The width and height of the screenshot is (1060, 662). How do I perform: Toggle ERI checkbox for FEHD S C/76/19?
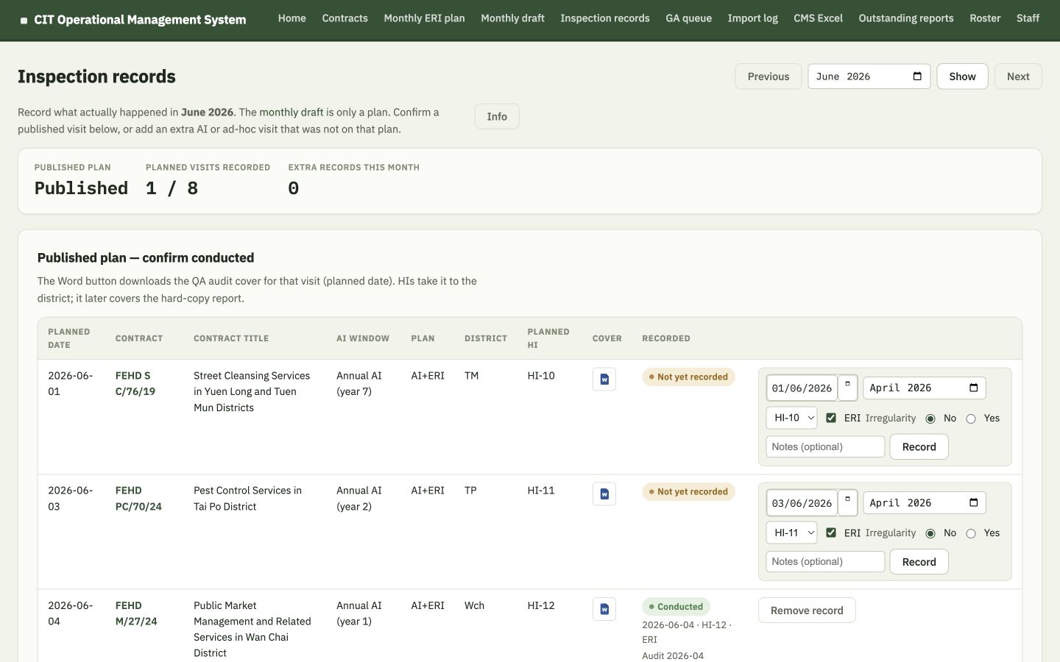coord(831,418)
